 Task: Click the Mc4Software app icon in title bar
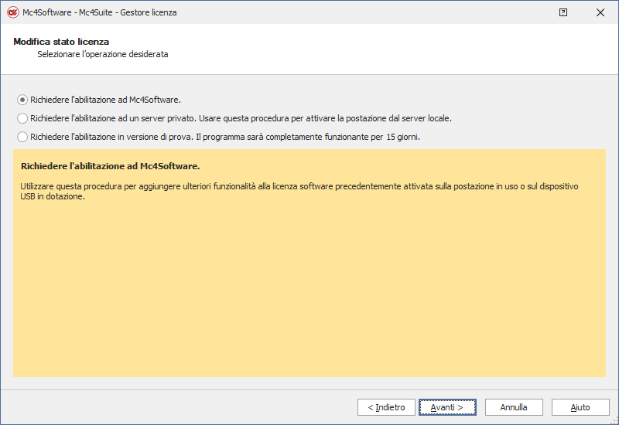pos(12,12)
